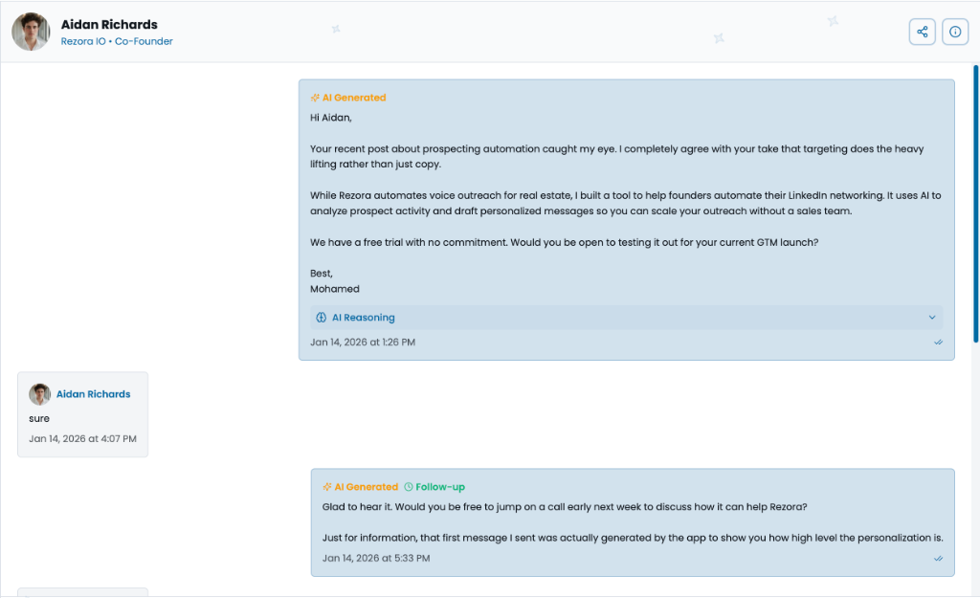The height and width of the screenshot is (598, 980).
Task: Click the sparkle icon on the first AI message
Action: coord(314,97)
